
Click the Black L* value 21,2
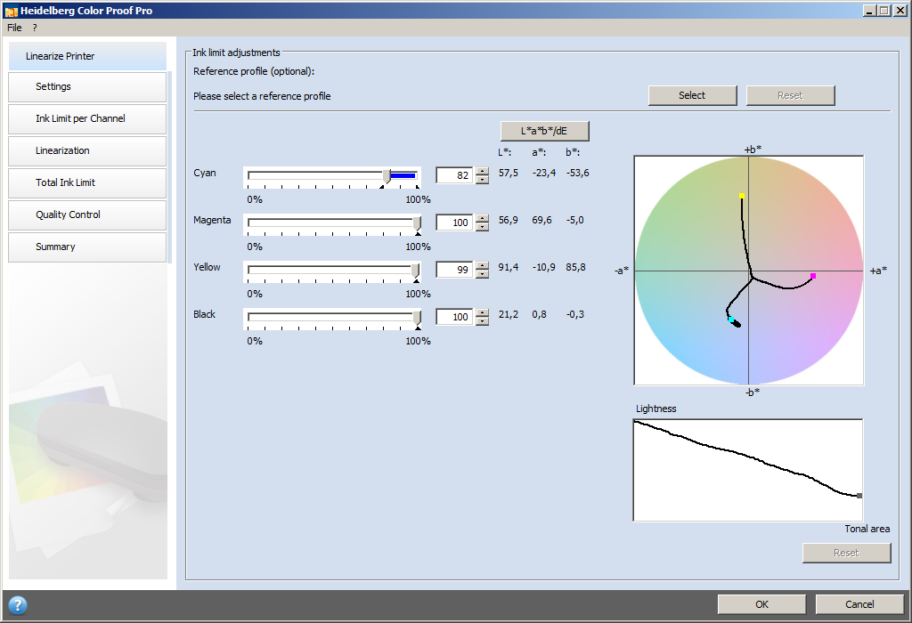coord(509,314)
